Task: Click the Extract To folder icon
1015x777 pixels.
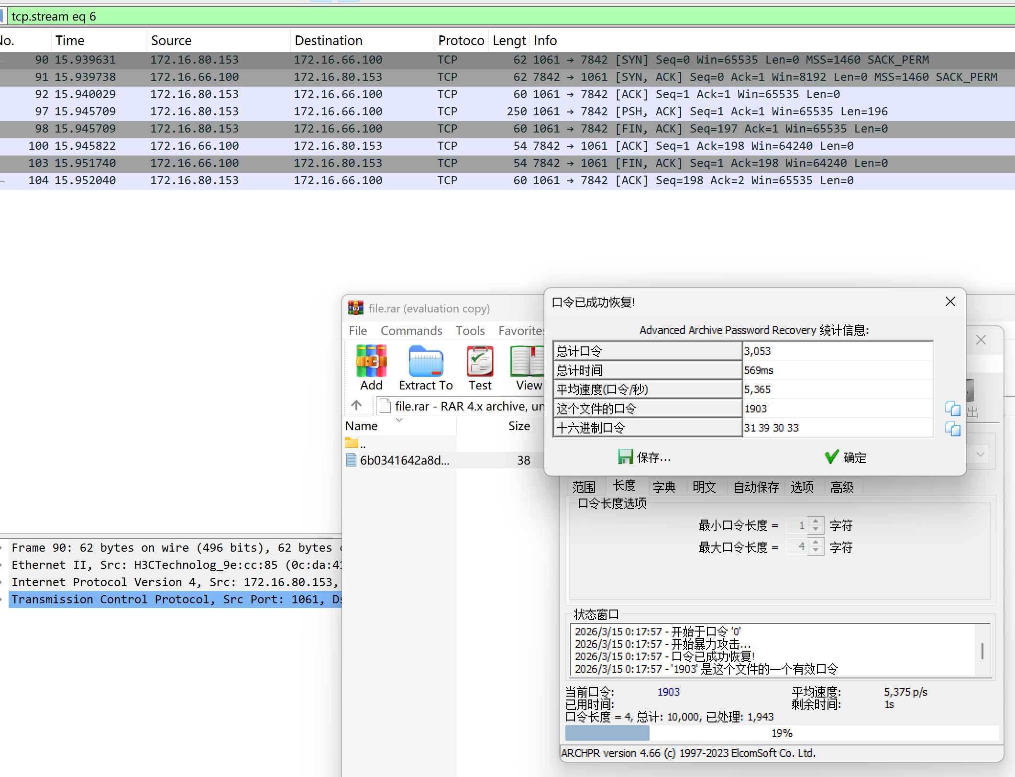Action: (426, 362)
